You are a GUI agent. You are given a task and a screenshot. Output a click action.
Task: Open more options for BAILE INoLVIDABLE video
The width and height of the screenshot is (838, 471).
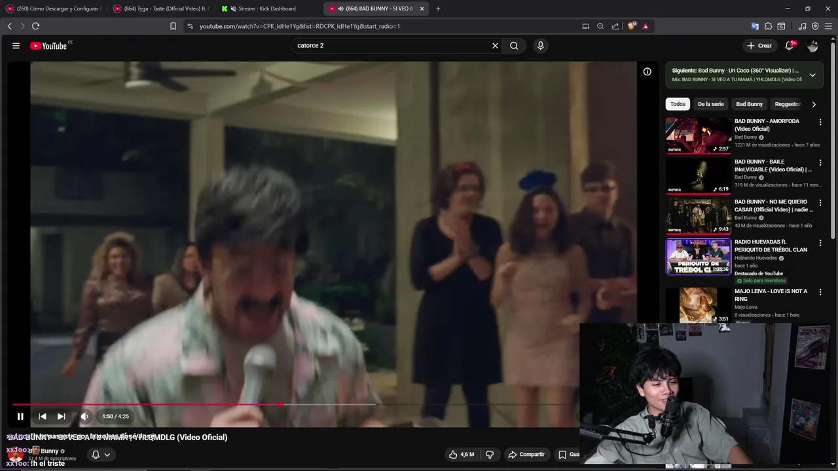tap(820, 162)
